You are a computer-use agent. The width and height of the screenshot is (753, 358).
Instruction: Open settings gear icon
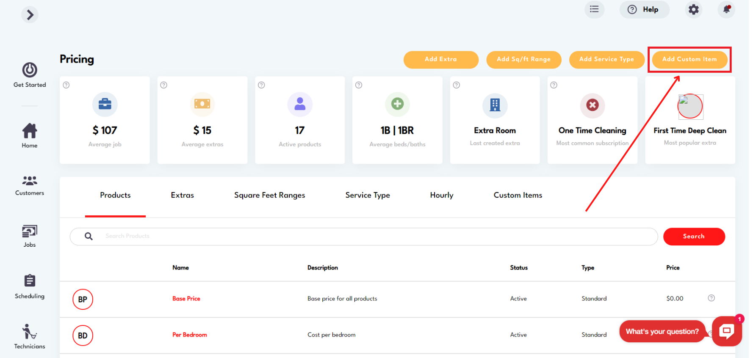pos(693,9)
